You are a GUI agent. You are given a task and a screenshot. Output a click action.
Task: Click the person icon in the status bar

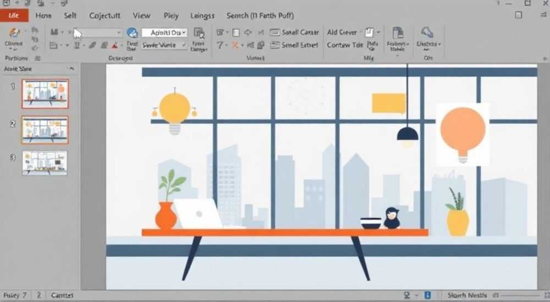point(407,295)
